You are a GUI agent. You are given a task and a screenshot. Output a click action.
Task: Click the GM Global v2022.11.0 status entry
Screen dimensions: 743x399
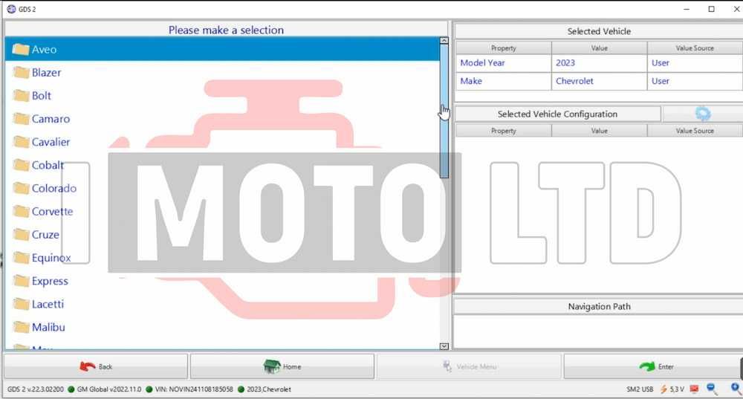[x=109, y=389]
